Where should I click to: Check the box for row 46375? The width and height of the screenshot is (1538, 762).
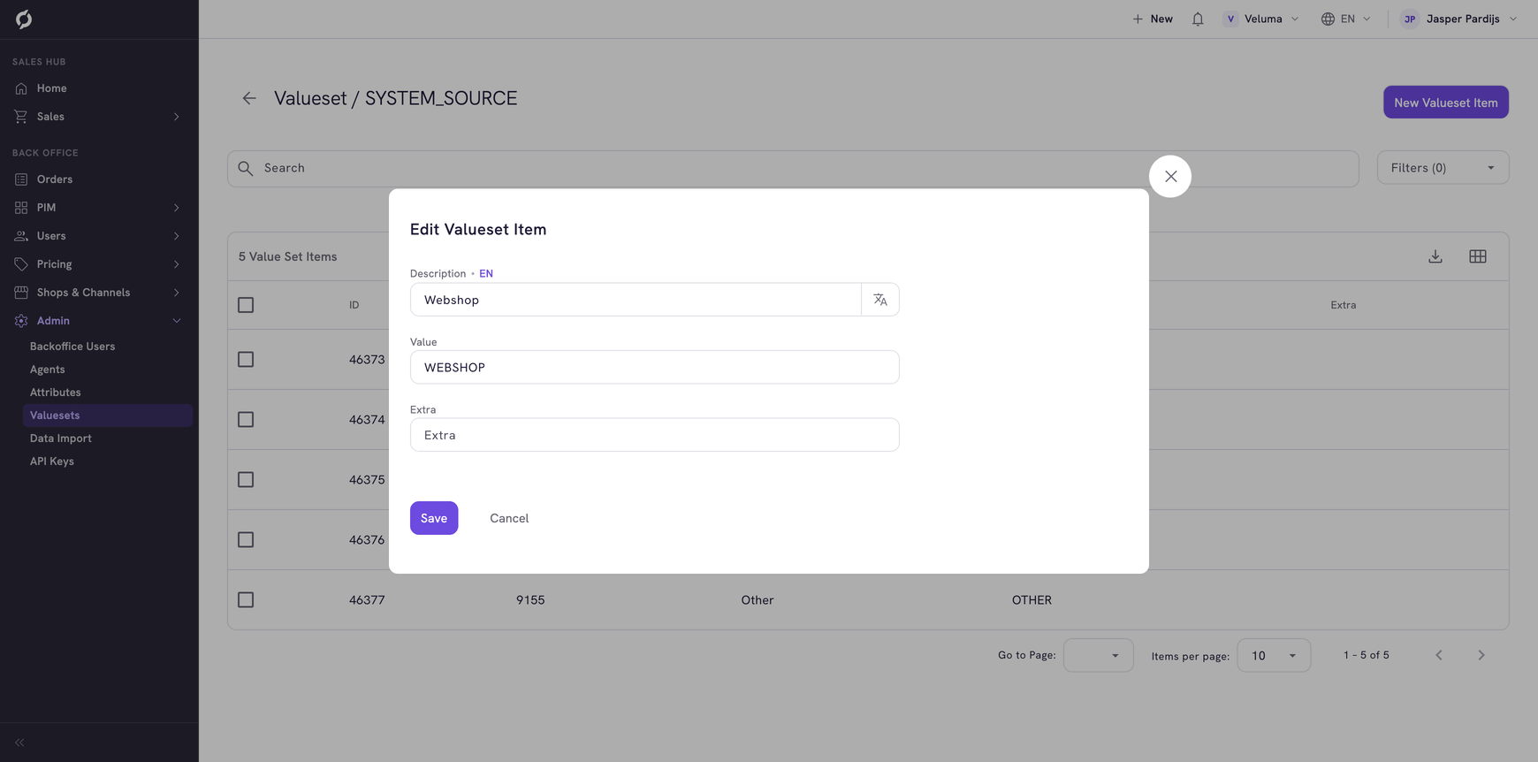pyautogui.click(x=246, y=480)
